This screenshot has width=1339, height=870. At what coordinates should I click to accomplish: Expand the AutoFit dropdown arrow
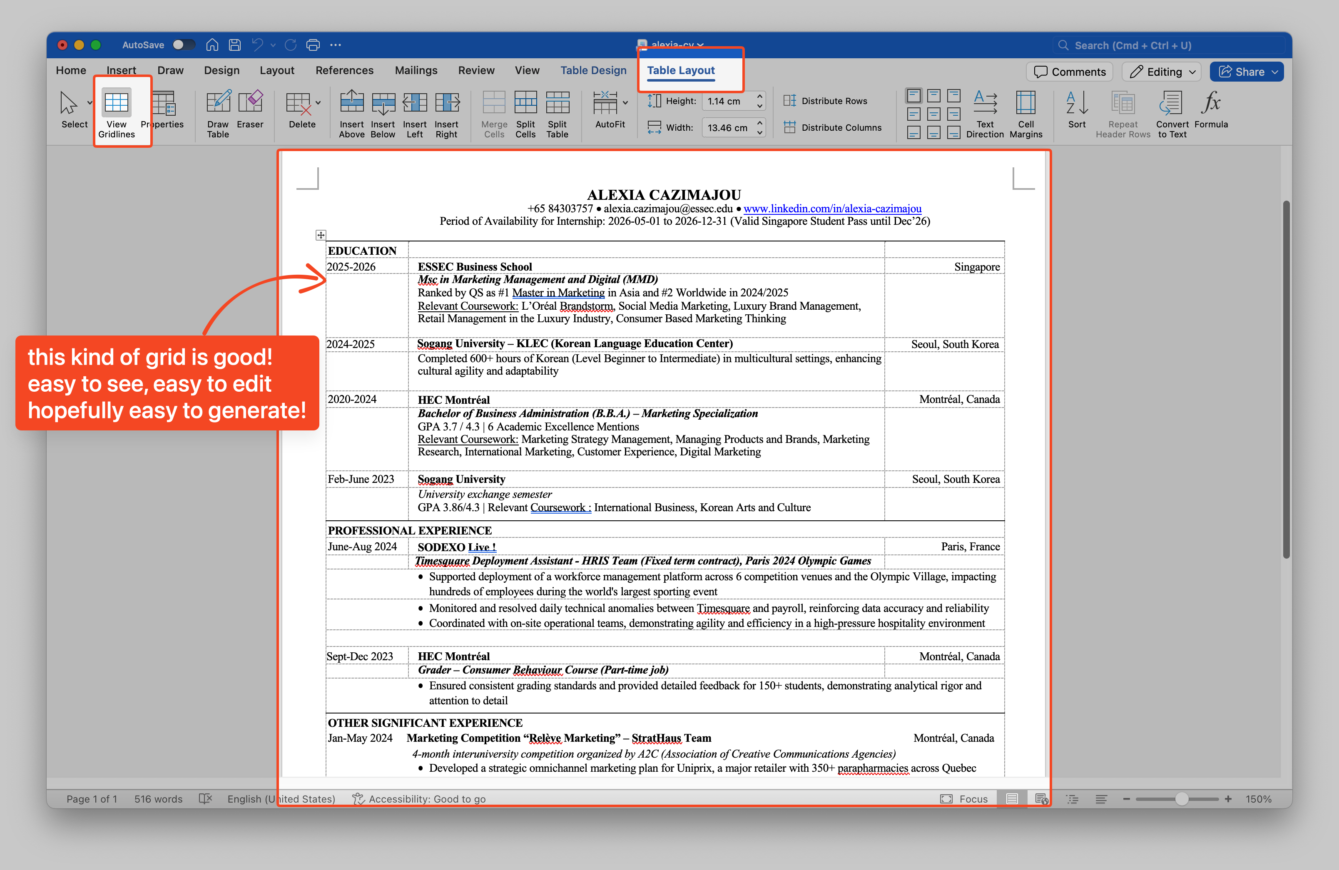click(x=625, y=103)
